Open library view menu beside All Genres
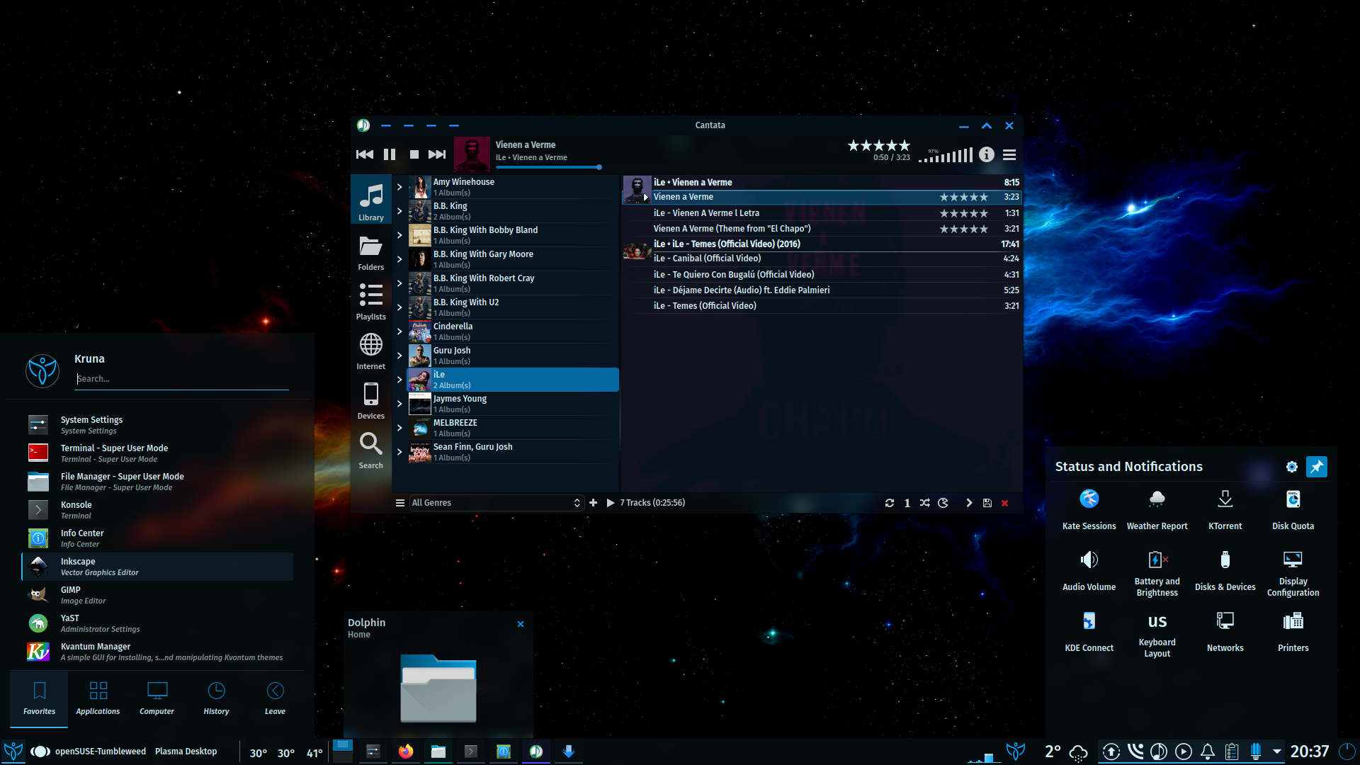This screenshot has height=765, width=1360. (x=400, y=503)
